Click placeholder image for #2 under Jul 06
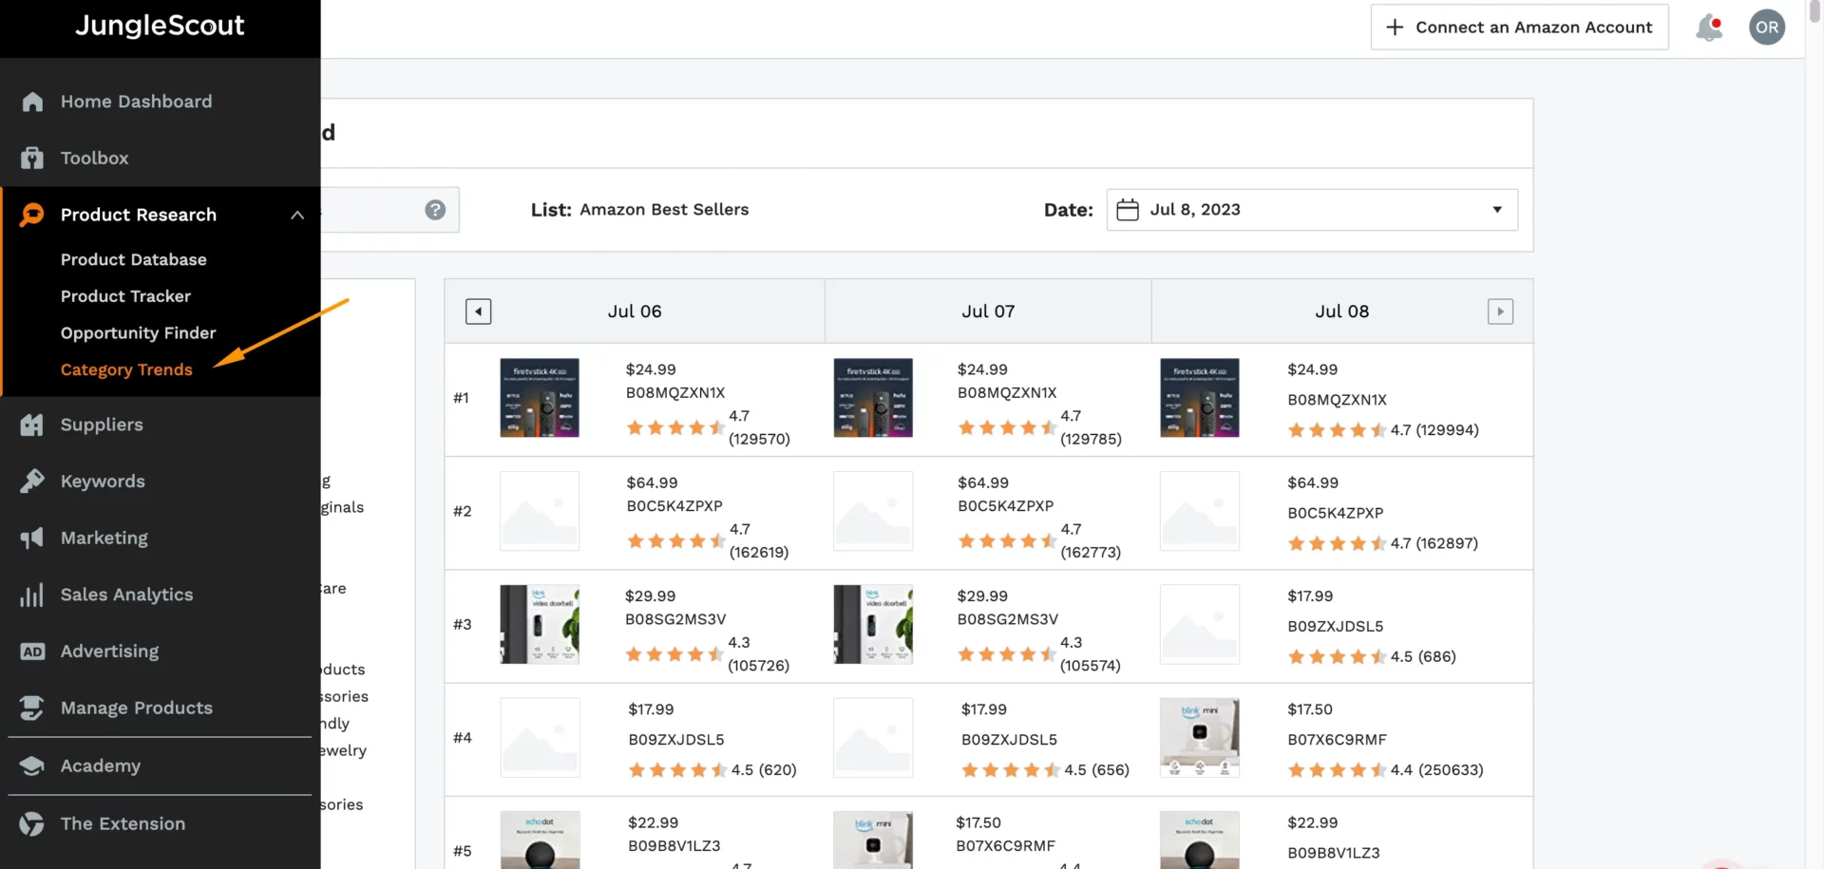Screen dimensions: 1824x869 point(540,511)
